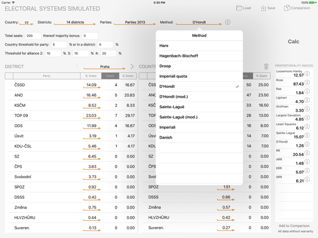Click the Save download icon
318x238 pixels.
pos(263,8)
